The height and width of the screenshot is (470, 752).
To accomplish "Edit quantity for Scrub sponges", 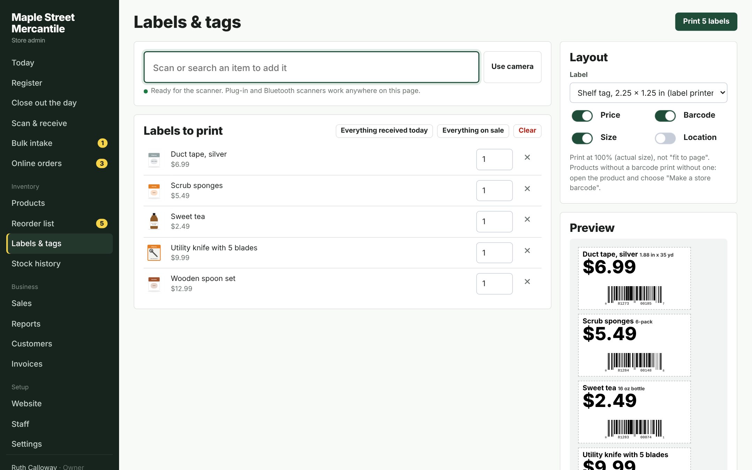I will (494, 190).
